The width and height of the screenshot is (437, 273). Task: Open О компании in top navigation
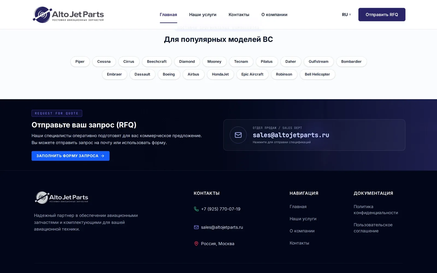click(274, 15)
